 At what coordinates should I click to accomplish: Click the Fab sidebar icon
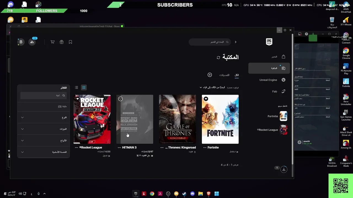click(x=283, y=91)
